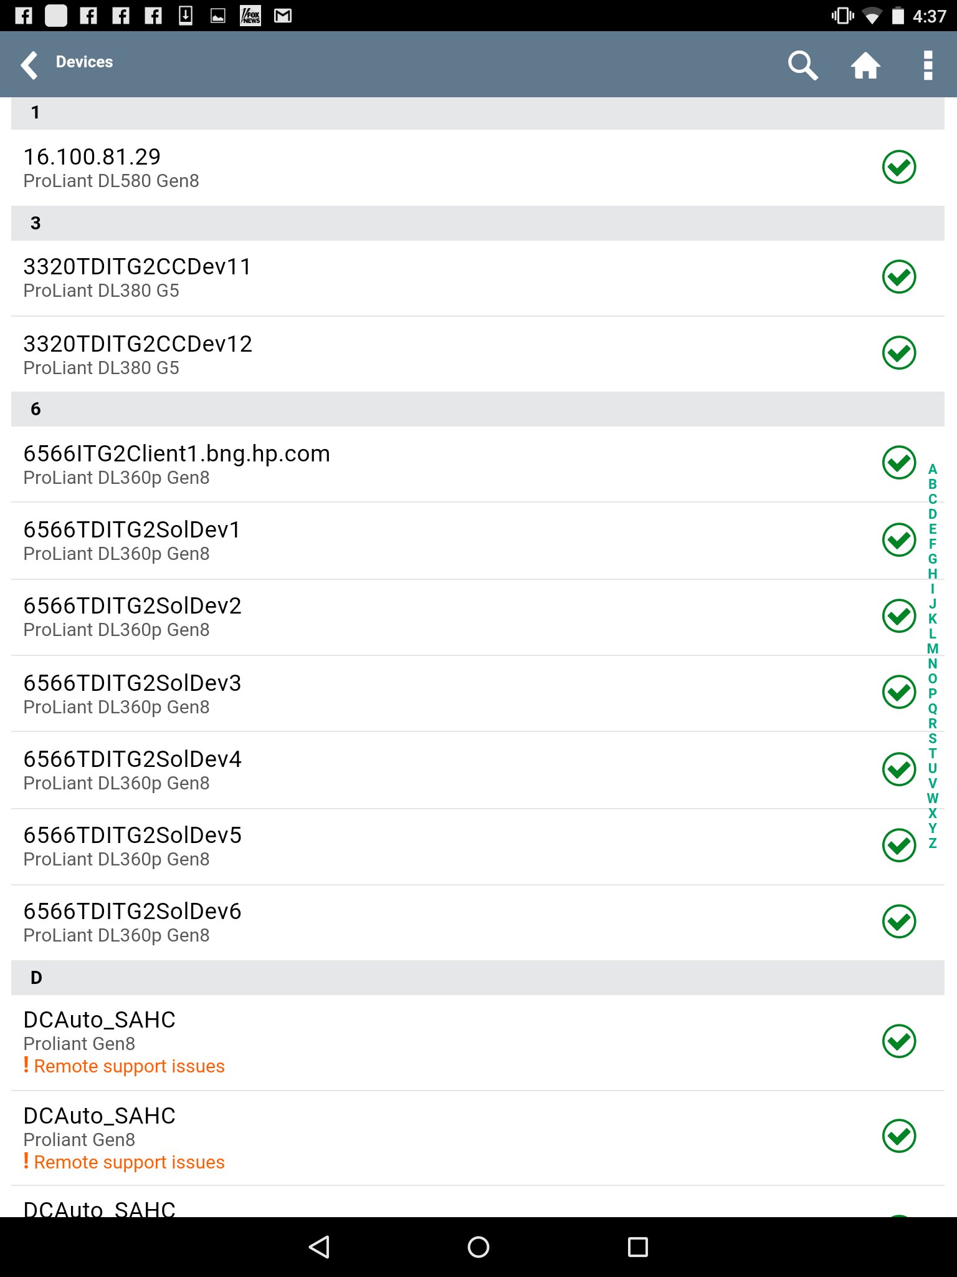Screen dimensions: 957x1277
Task: Jump to letter M in alphabet index
Action: pyautogui.click(x=933, y=648)
